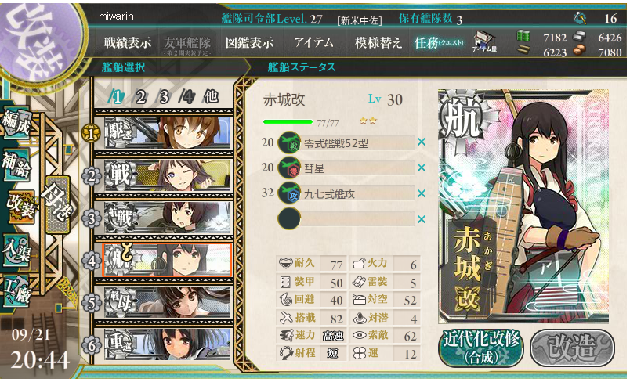Viewport: 630px width, 382px height.
Task: Click the 彗星 dive bomber equipment icon
Action: coord(289,168)
